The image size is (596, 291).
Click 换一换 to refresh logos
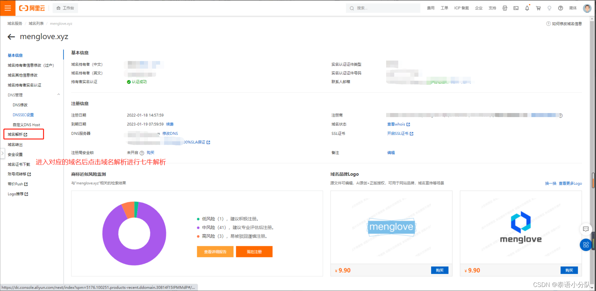pyautogui.click(x=551, y=183)
